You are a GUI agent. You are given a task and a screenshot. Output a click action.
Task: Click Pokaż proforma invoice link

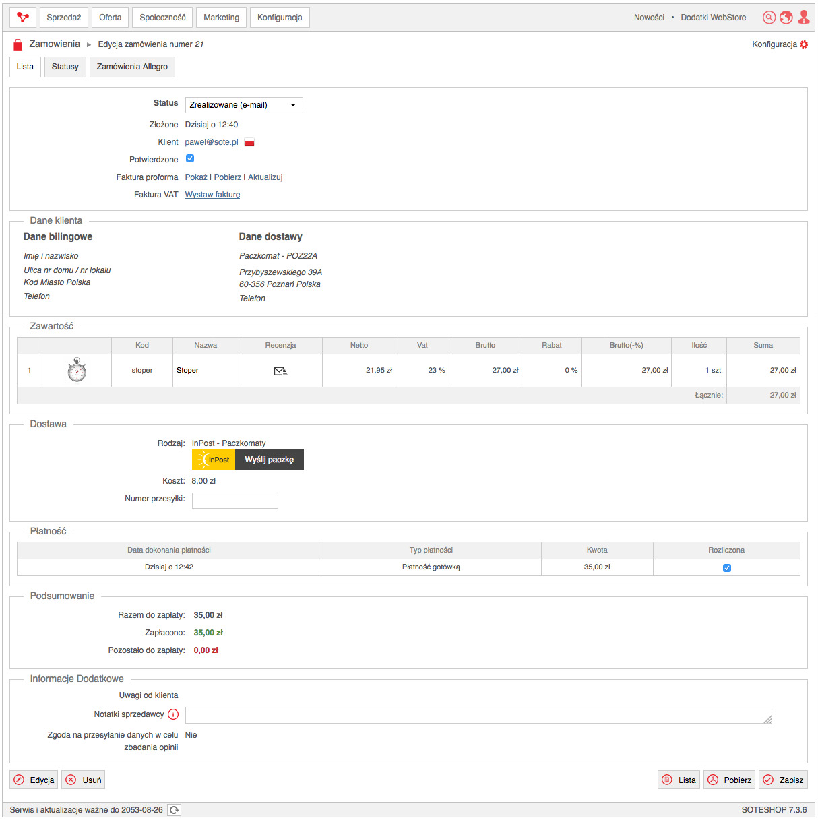click(196, 177)
